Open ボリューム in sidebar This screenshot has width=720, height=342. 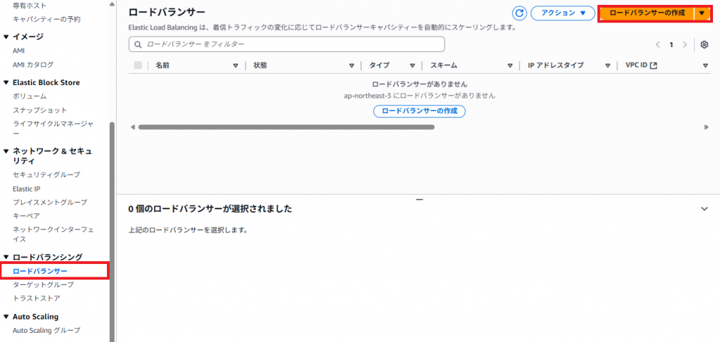tap(30, 96)
